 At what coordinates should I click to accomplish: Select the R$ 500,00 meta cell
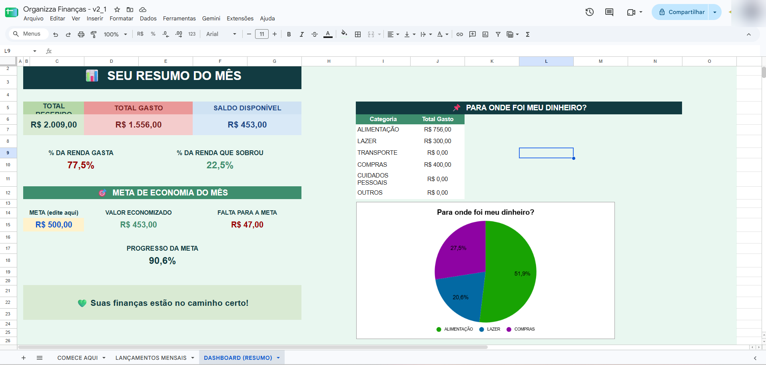point(54,225)
